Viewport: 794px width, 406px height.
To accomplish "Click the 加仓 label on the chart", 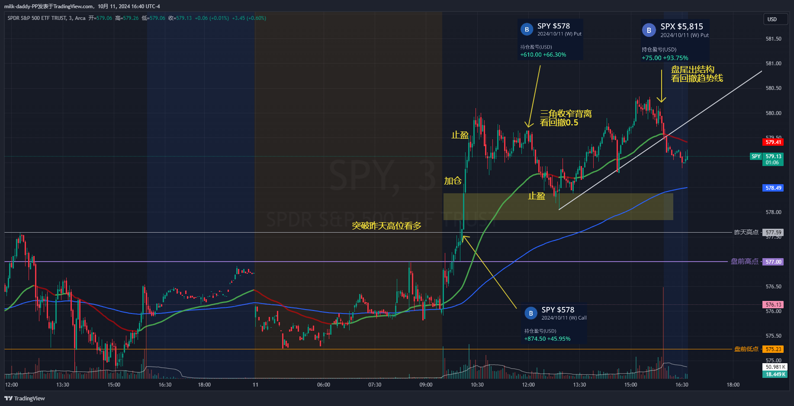I will pos(453,181).
